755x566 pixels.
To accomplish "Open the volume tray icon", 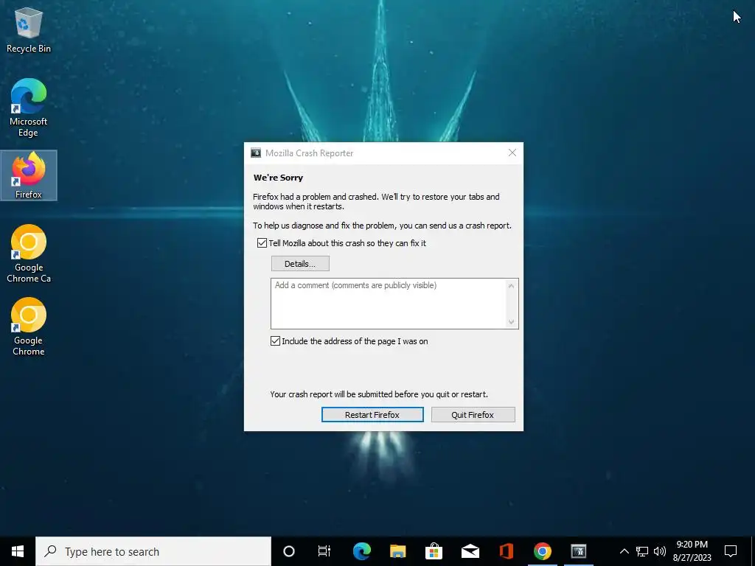I will tap(660, 551).
